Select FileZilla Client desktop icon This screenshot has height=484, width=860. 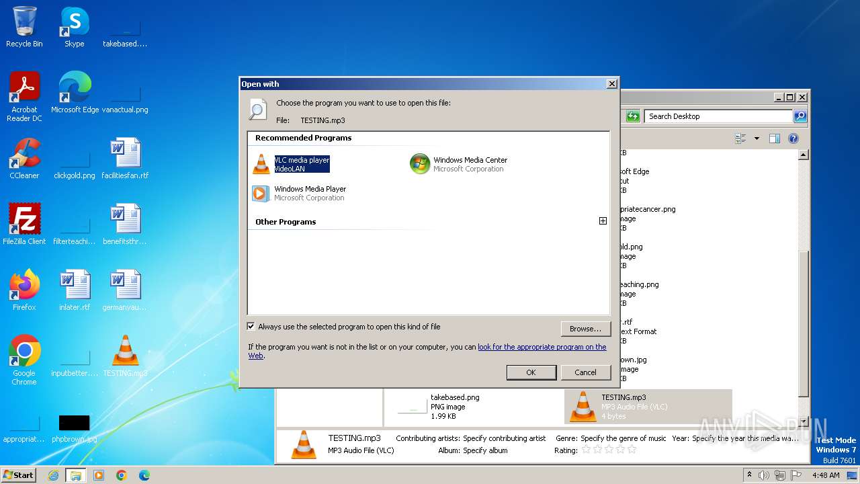pyautogui.click(x=24, y=225)
